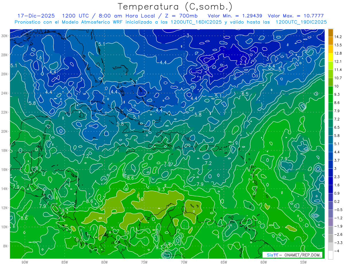Screen dimensions: 344x266
Task: Click the 1.6 value on the colorbar
Action: point(337,185)
